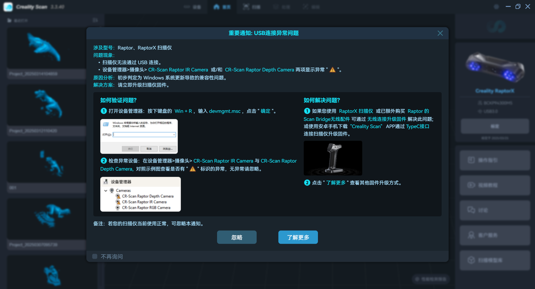The width and height of the screenshot is (535, 289).
Task: Click the Creality Scan app logo
Action: 8,7
